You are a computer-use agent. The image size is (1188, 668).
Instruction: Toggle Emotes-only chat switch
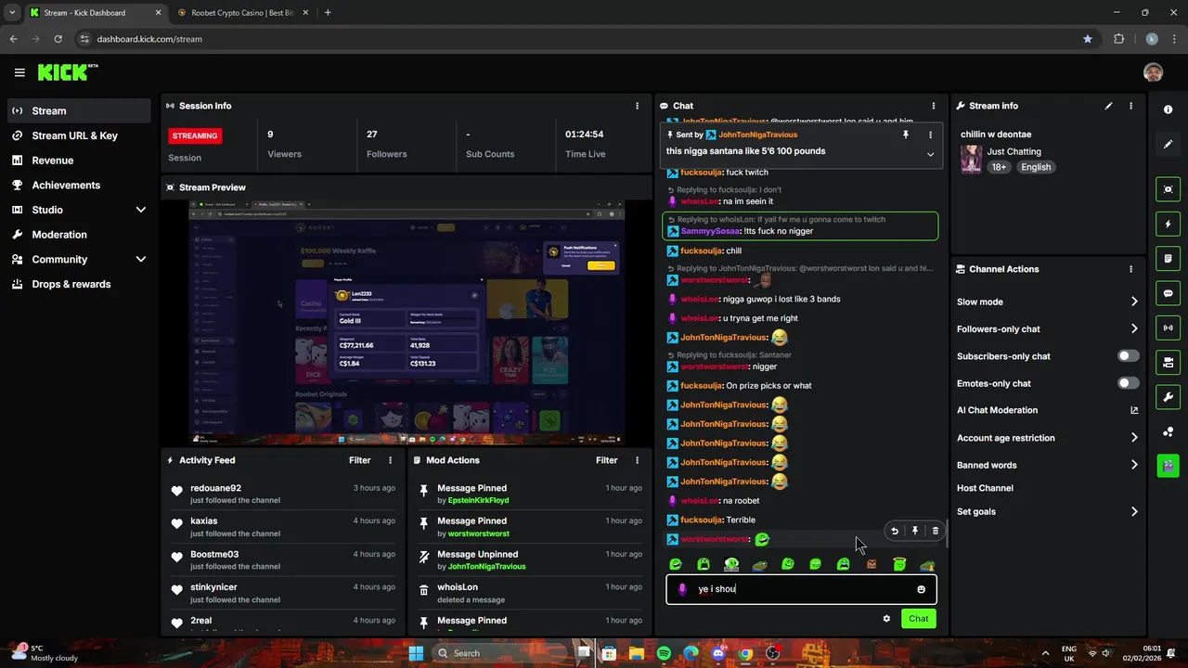[x=1128, y=383]
